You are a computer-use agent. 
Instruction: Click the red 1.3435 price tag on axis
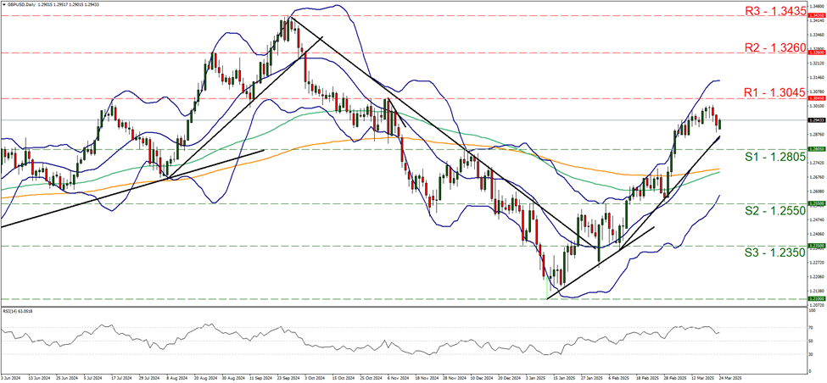815,15
